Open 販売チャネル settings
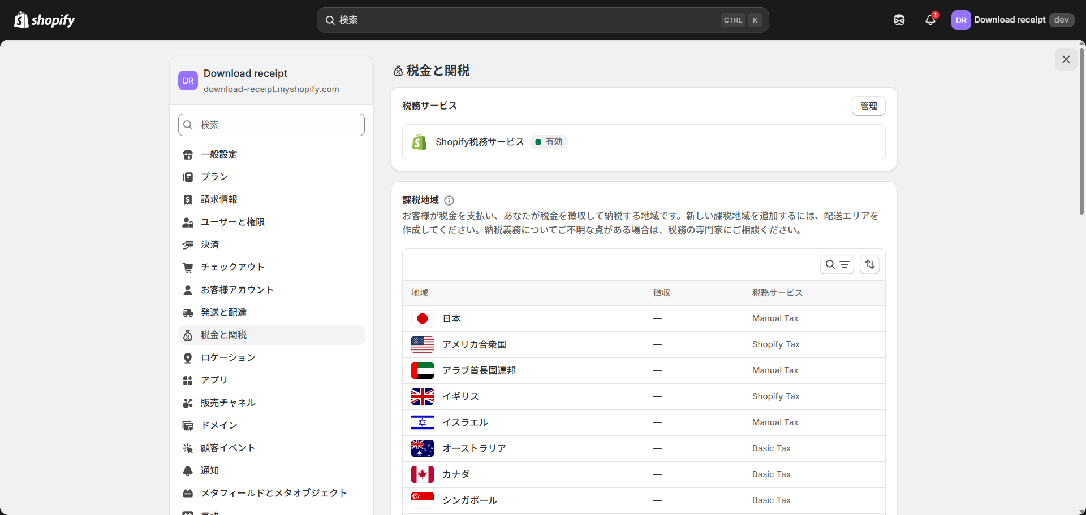Screen dimensions: 1086x515 tap(271, 403)
